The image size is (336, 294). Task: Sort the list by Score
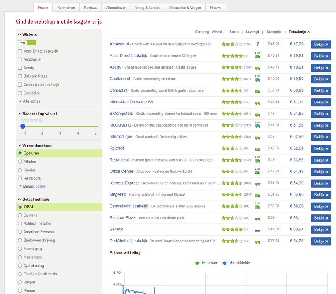tap(234, 32)
